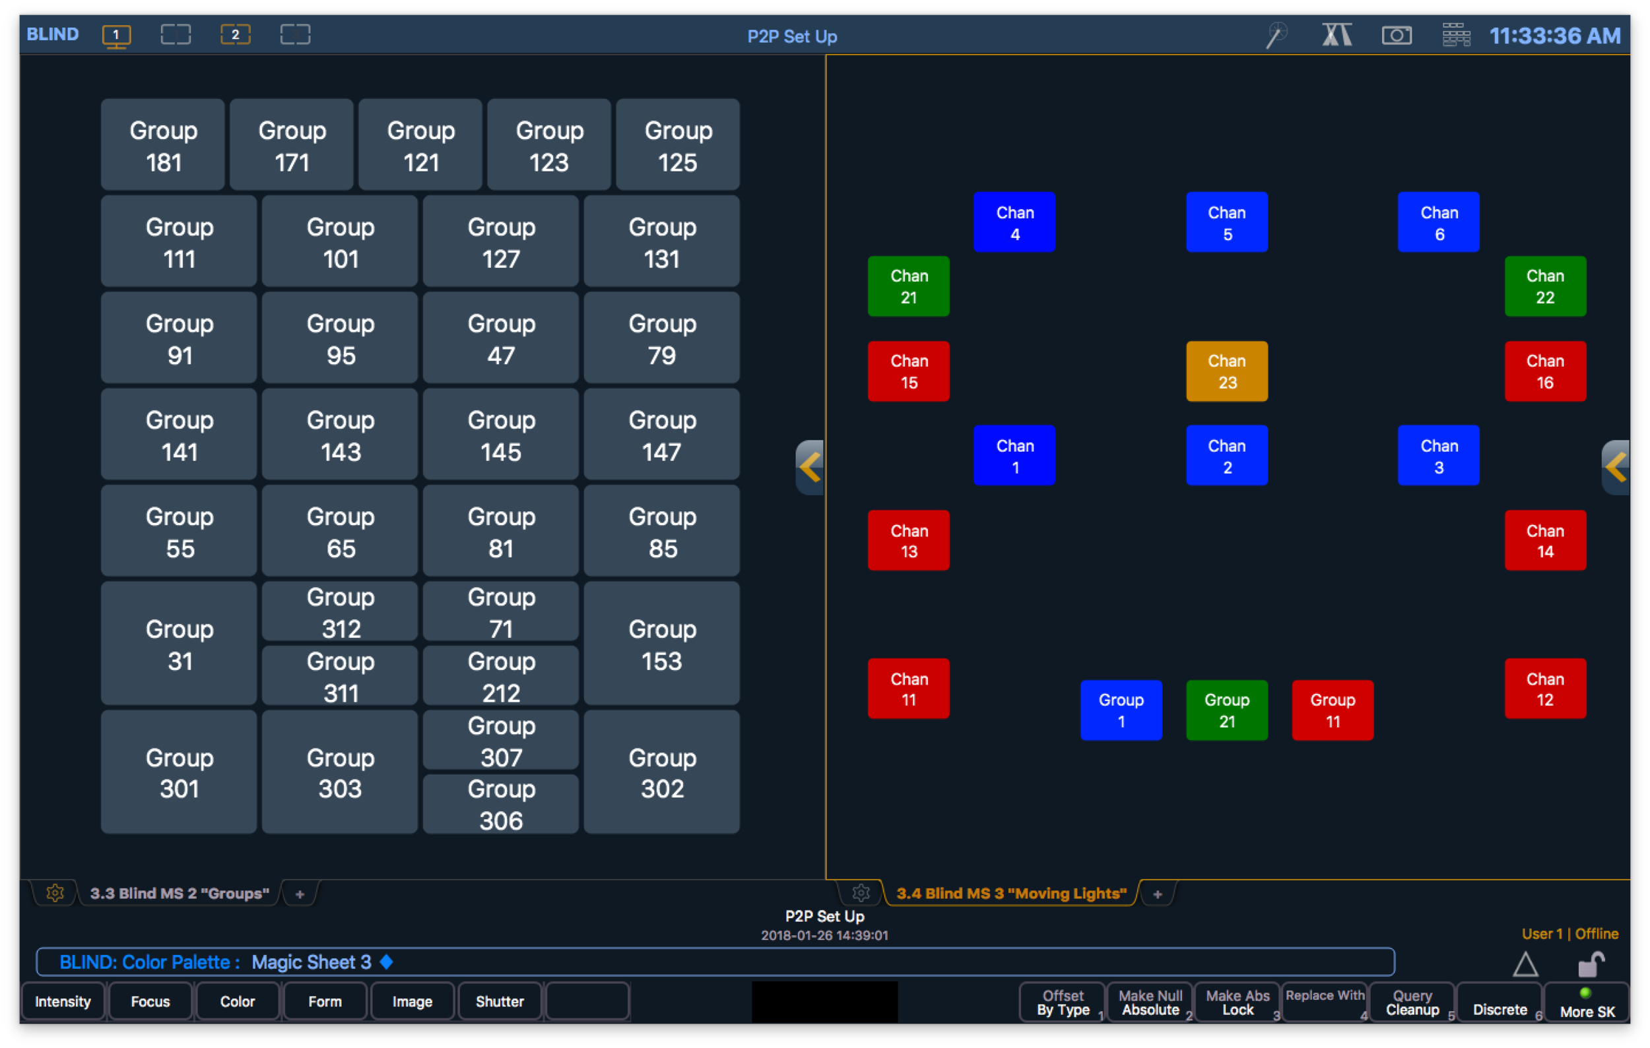Select the orange Chan 23 tile
Screen dimensions: 1650x1048
click(x=1226, y=371)
